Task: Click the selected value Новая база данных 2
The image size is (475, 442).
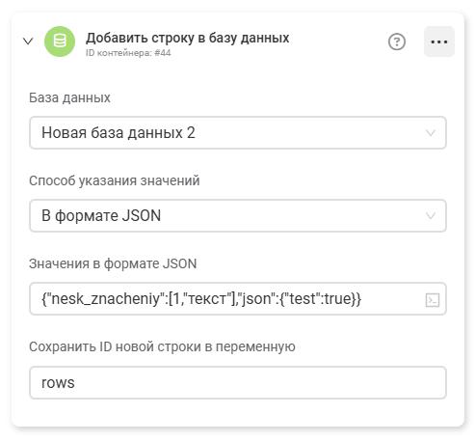Action: tap(119, 132)
